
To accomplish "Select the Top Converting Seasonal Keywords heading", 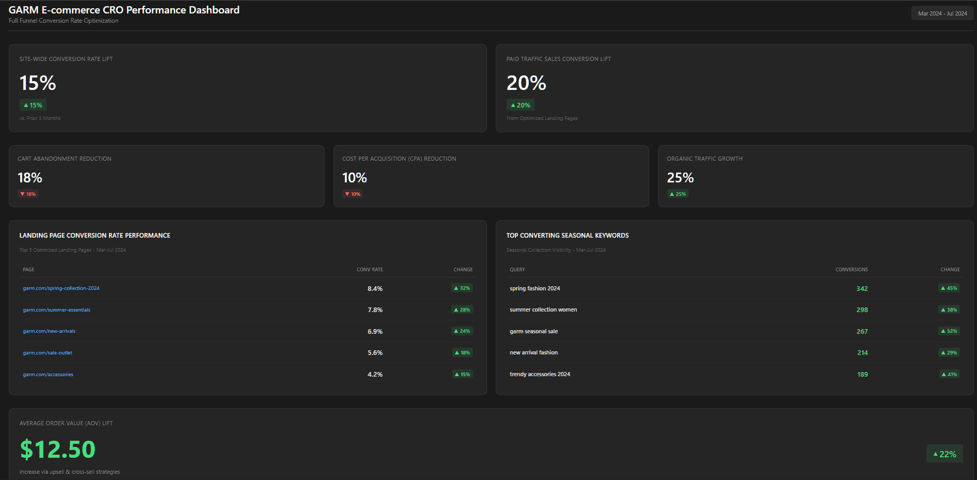I will pos(568,236).
